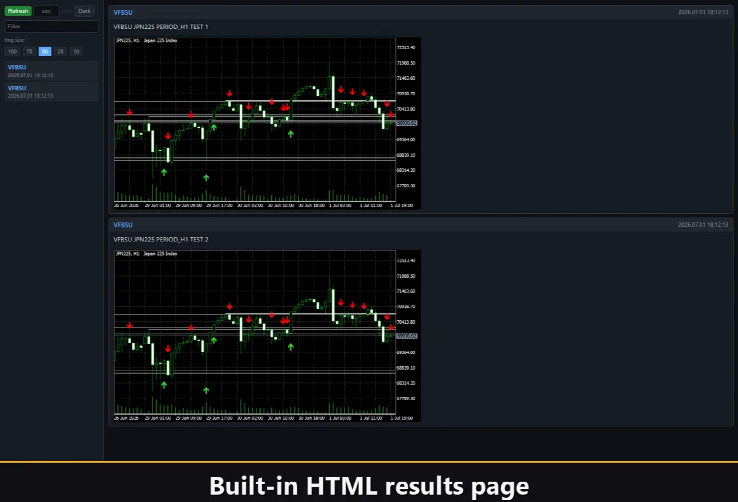The width and height of the screenshot is (738, 502).
Task: Click the 'Img size:' label
Action: 15,40
